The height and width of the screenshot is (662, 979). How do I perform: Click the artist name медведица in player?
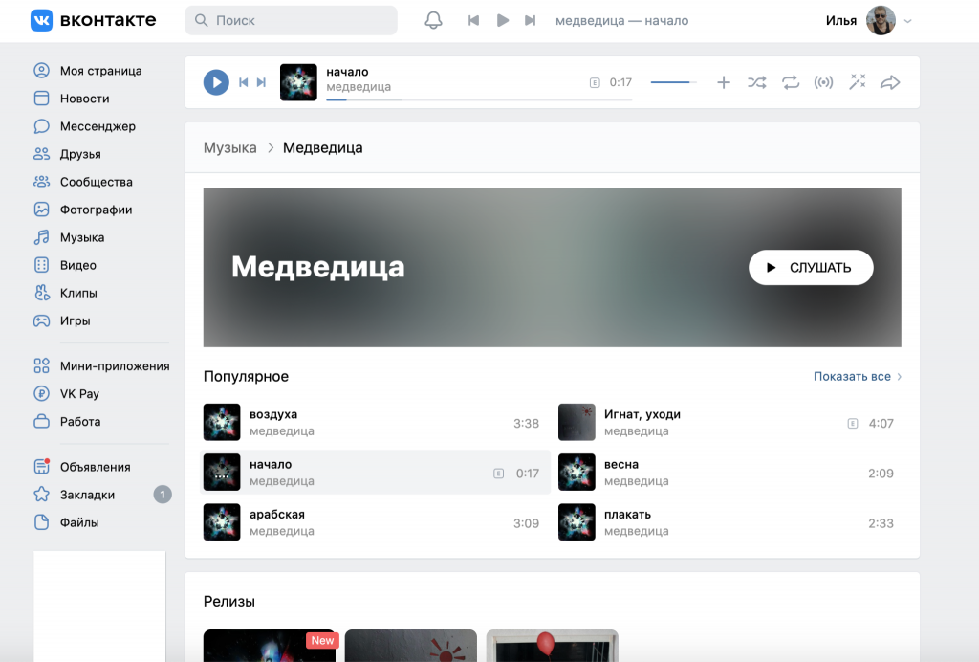tap(359, 87)
